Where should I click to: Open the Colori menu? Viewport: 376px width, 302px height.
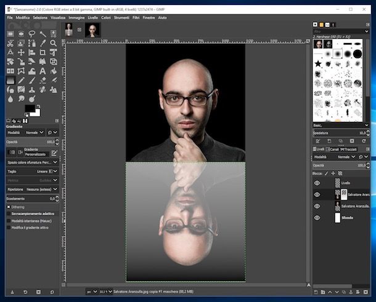point(106,18)
